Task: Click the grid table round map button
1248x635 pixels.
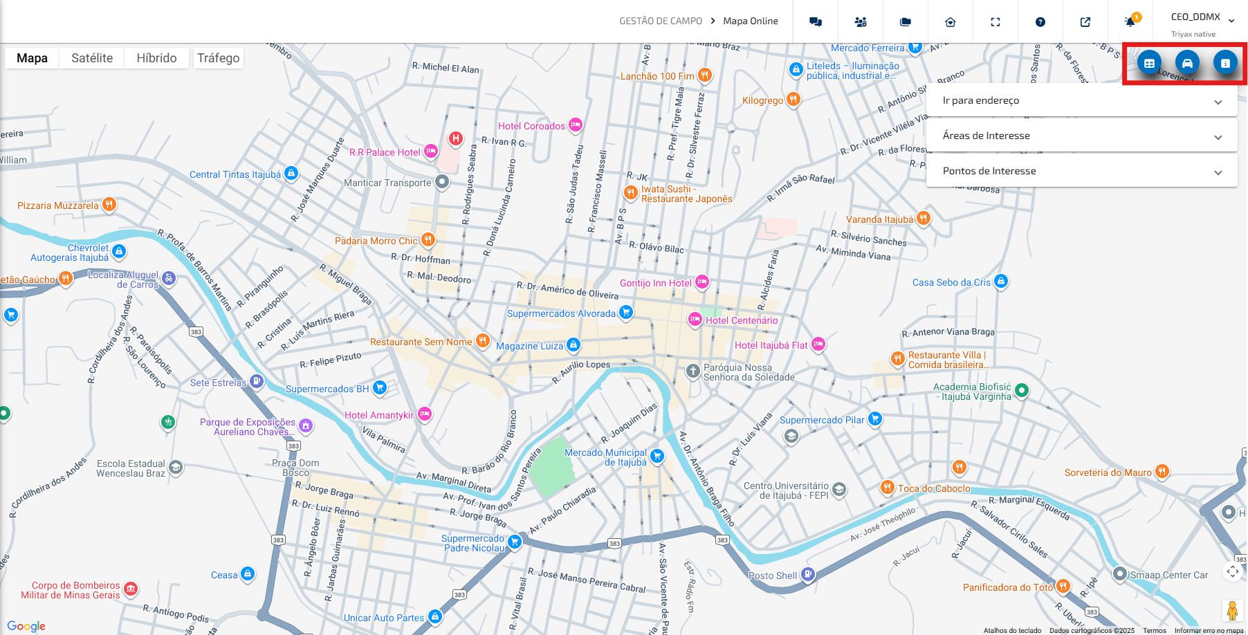Action: (1149, 63)
